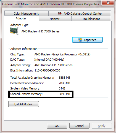The image size is (116, 133).
Task: Click the dialog title bar text
Action: [51, 4]
